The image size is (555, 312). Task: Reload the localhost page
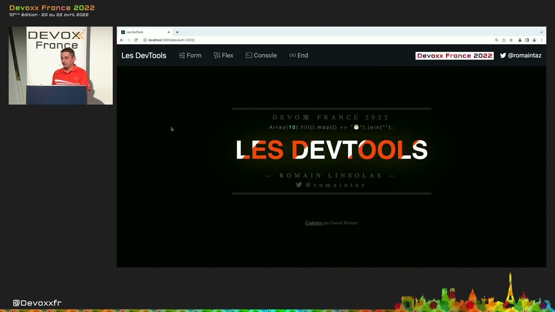click(x=136, y=40)
